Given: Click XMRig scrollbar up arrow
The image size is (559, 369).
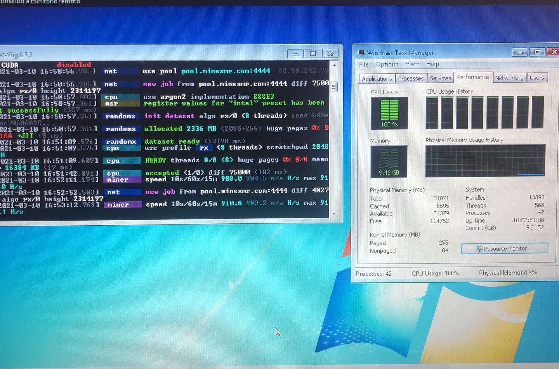Looking at the screenshot, I should pyautogui.click(x=334, y=65).
